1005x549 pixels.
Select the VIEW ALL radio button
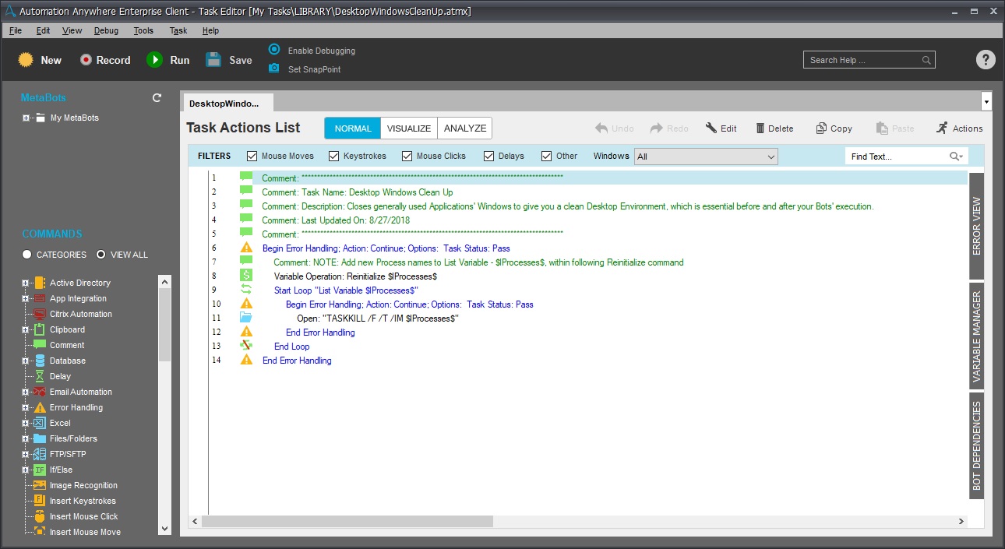[x=101, y=255]
